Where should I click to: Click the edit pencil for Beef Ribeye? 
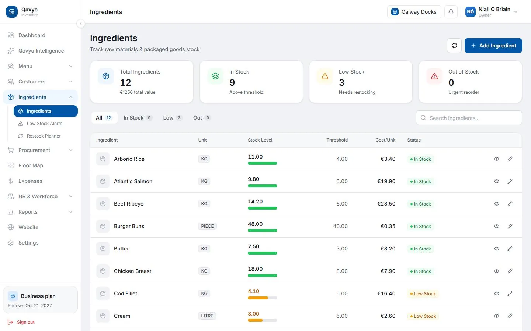(510, 204)
